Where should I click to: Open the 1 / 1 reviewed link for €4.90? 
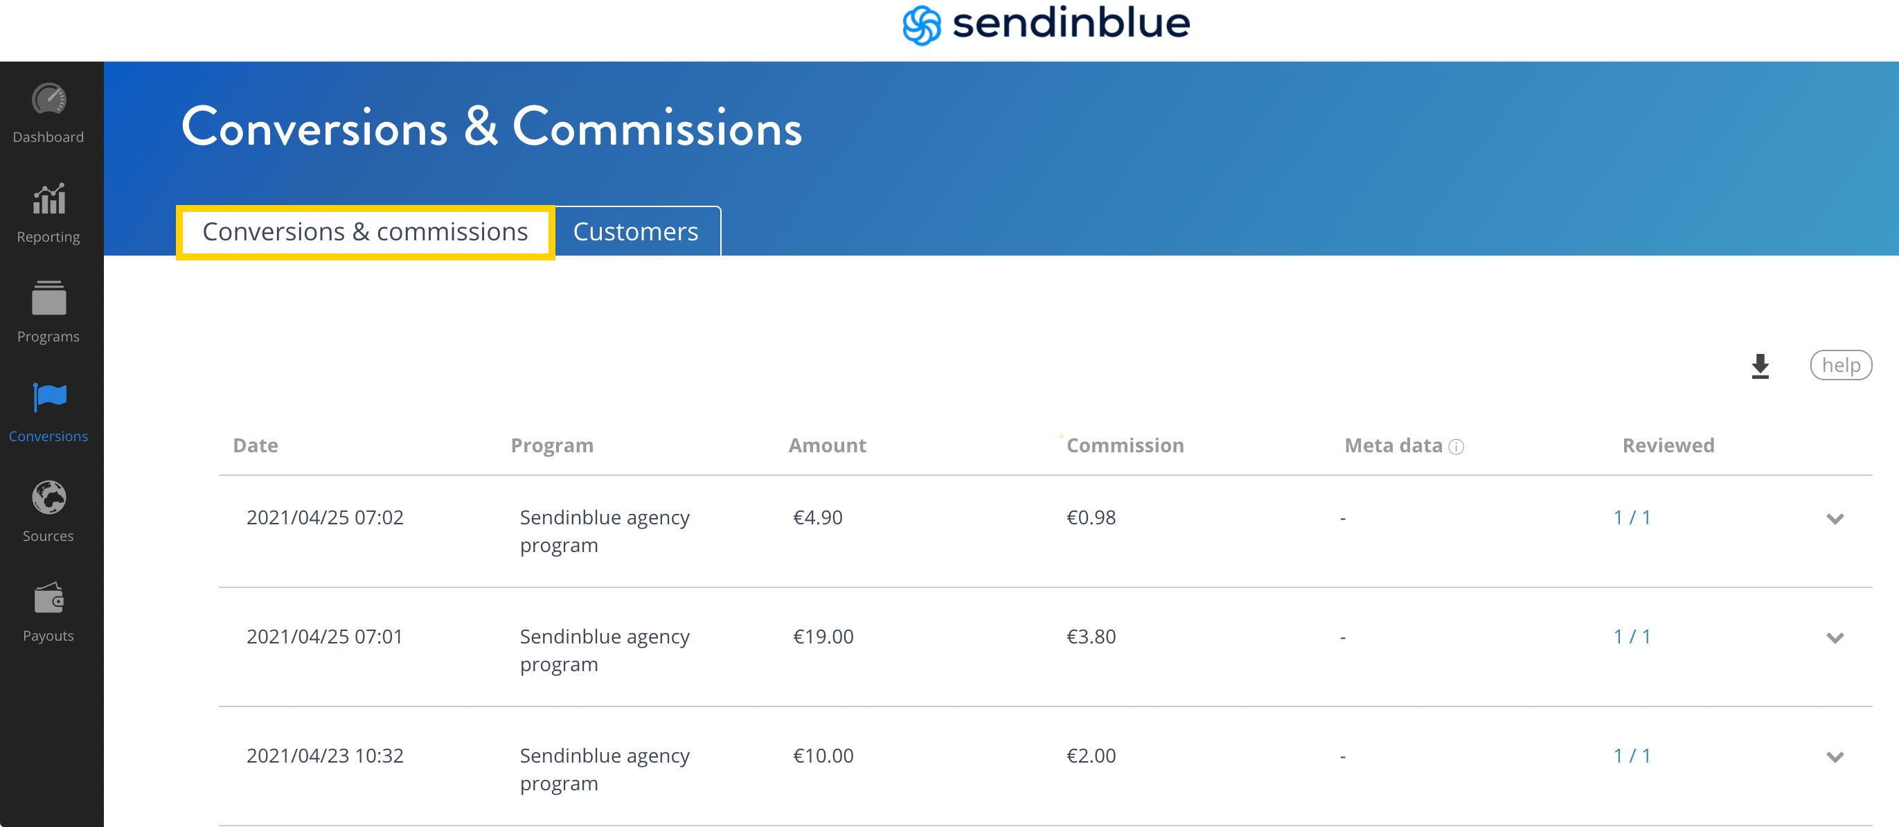coord(1632,517)
